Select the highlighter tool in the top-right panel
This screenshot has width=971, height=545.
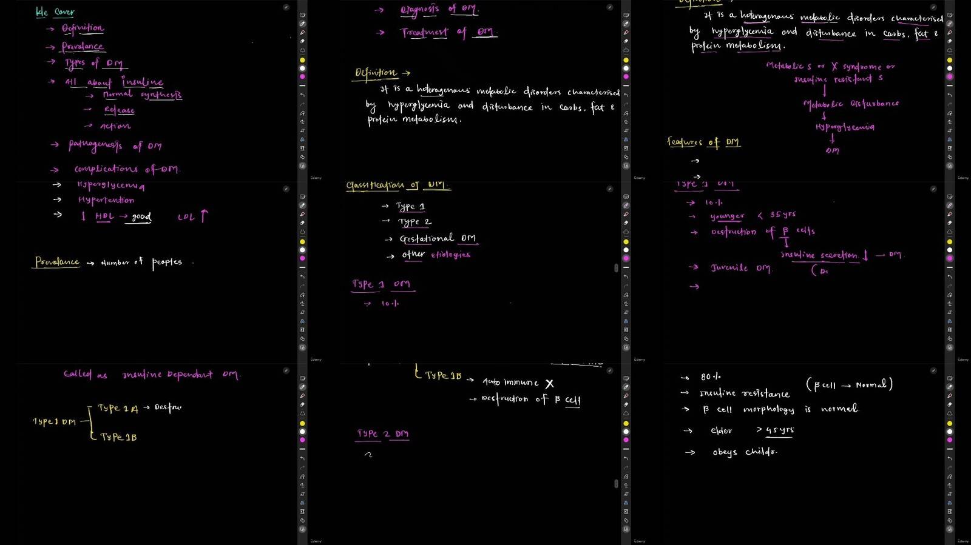pyautogui.click(x=949, y=33)
